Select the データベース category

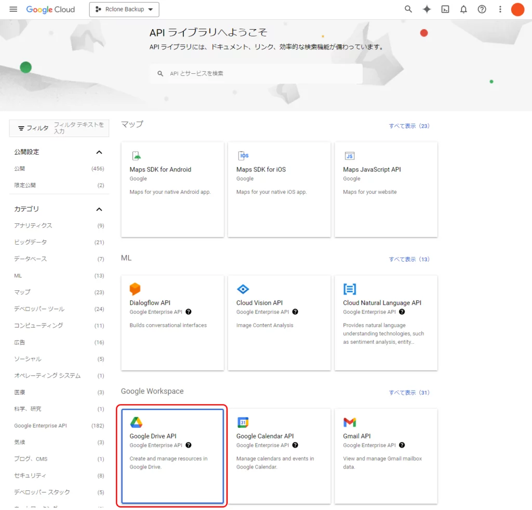click(x=59, y=259)
